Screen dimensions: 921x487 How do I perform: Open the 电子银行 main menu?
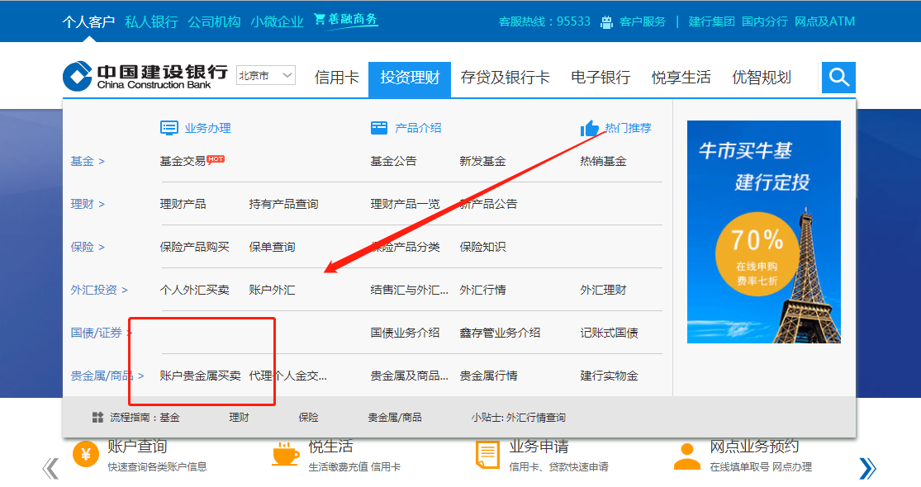pos(601,78)
